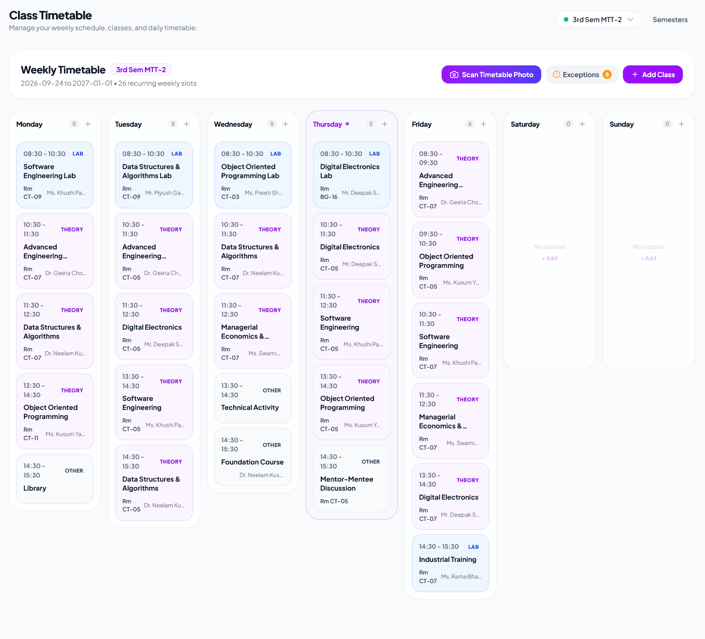Open Wednesday's Technical Activity card

pos(253,398)
